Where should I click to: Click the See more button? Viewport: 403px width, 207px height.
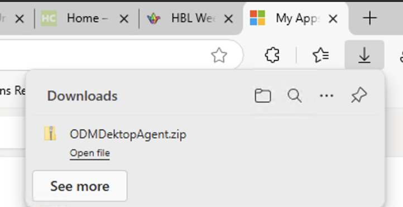point(80,186)
